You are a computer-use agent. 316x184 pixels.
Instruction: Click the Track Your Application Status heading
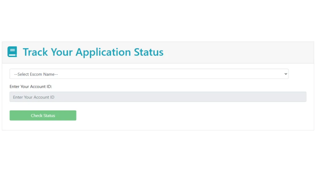(x=93, y=52)
